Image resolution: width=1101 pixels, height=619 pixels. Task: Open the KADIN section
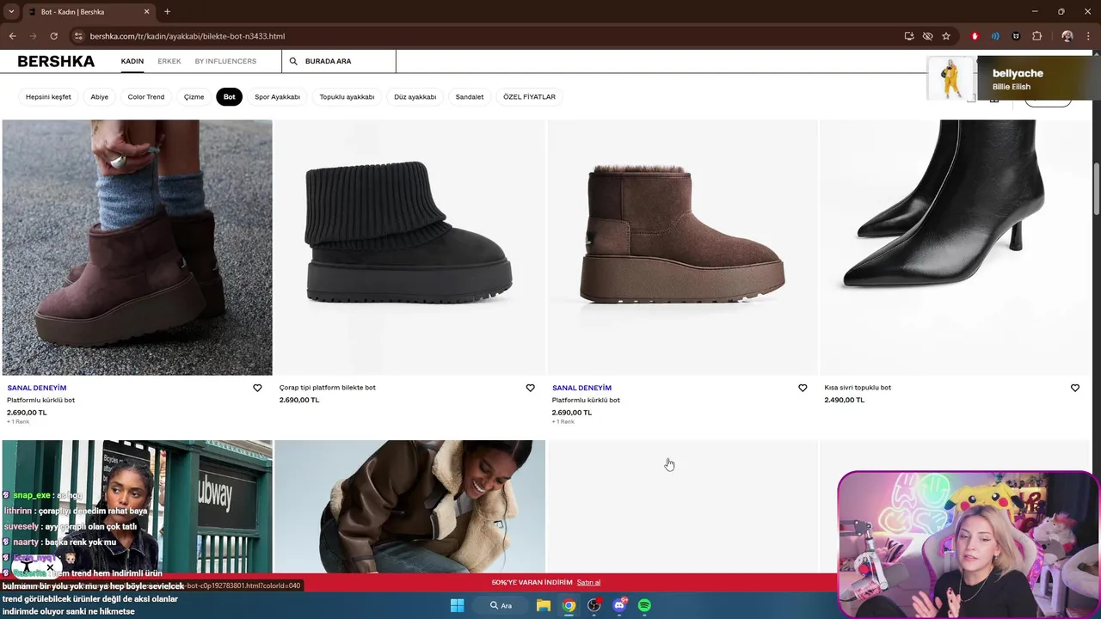click(x=132, y=61)
